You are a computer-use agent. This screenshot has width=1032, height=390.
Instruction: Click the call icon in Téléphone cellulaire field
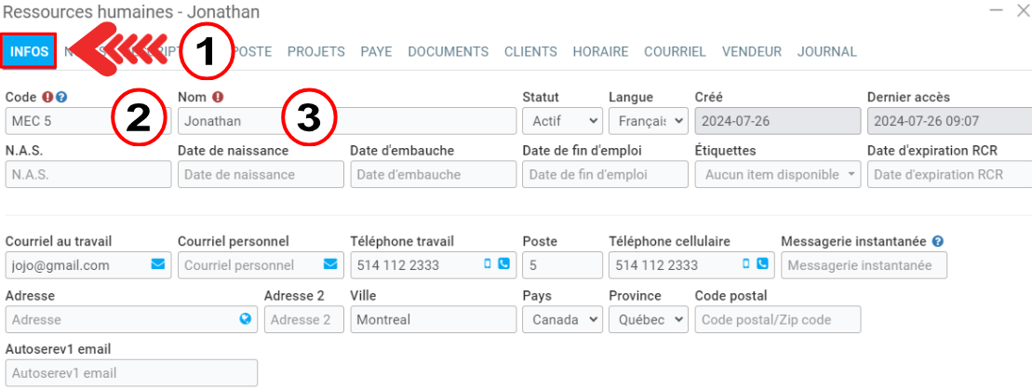pyautogui.click(x=762, y=264)
